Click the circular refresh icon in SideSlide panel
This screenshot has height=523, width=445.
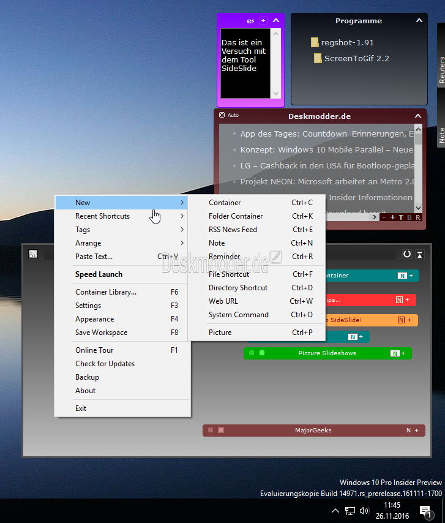[x=406, y=254]
